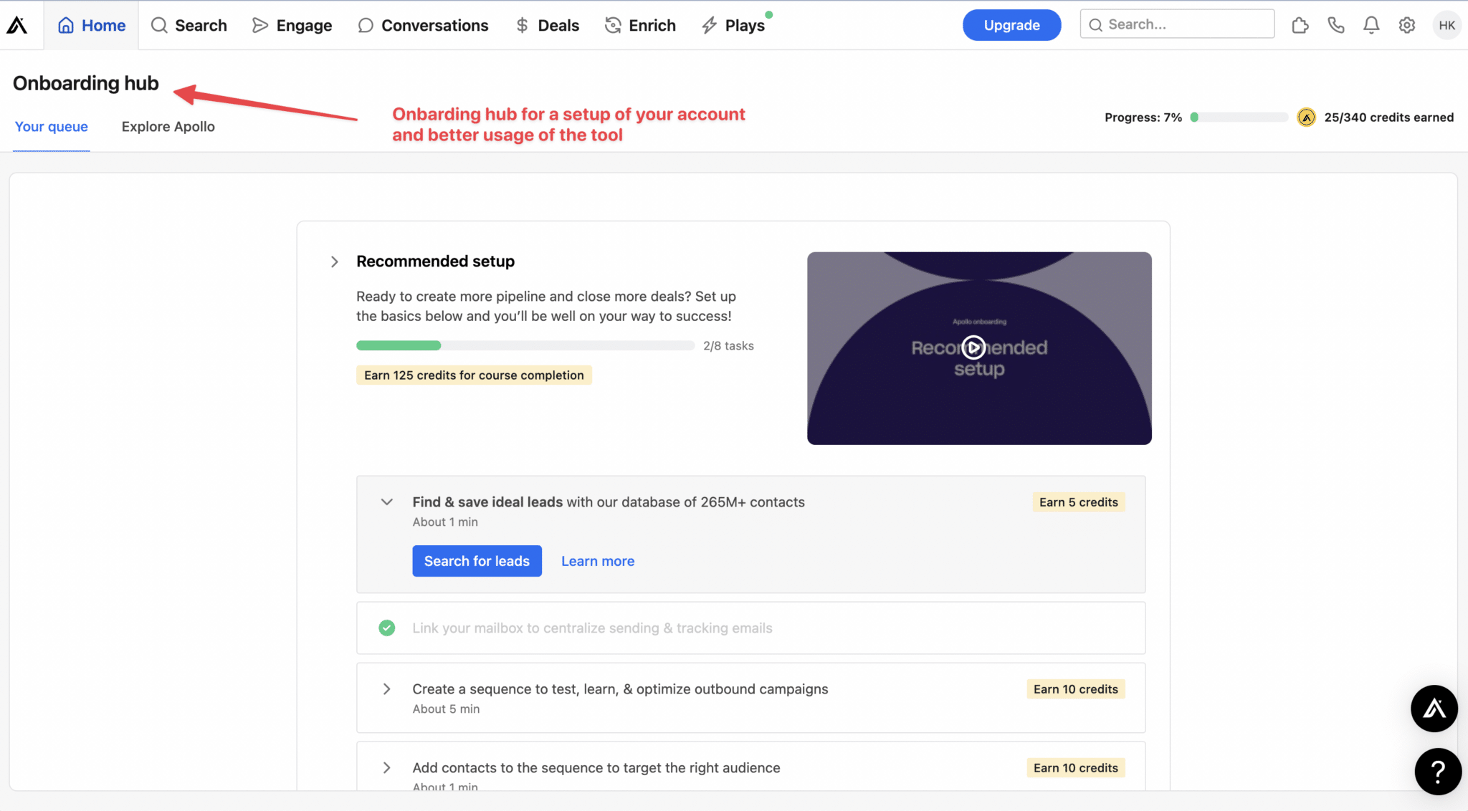This screenshot has width=1468, height=811.
Task: Click the Apollo assistant bubble
Action: pyautogui.click(x=1434, y=709)
